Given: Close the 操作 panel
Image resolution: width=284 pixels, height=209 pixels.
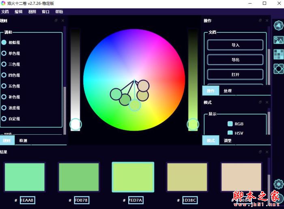Looking at the screenshot, I should [267, 20].
